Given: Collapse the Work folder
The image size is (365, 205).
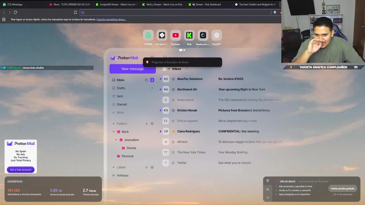Looking at the screenshot, I should (113, 132).
